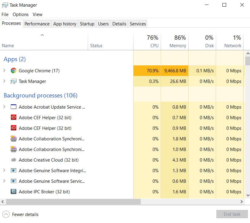250x223 pixels.
Task: Click the Adobe Acrobat Update Service icon
Action: [x=13, y=107]
